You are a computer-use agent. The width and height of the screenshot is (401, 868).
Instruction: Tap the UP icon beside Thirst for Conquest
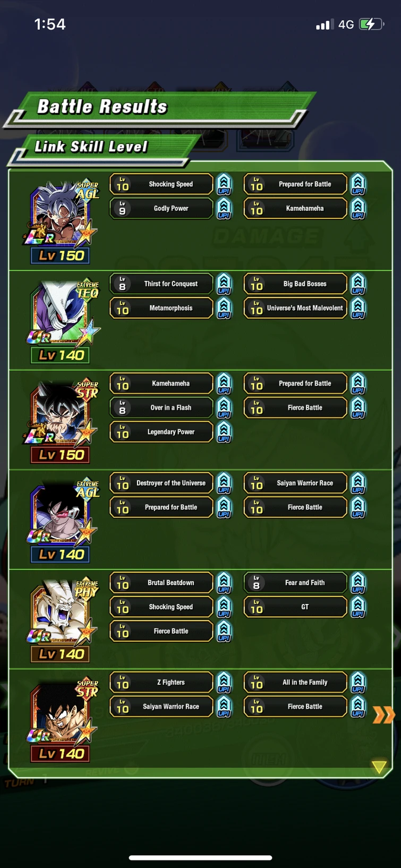pyautogui.click(x=224, y=284)
